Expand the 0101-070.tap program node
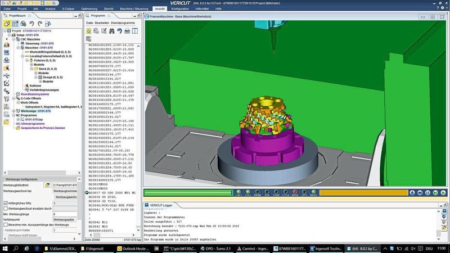This screenshot has height=253, width=450. tap(18, 119)
